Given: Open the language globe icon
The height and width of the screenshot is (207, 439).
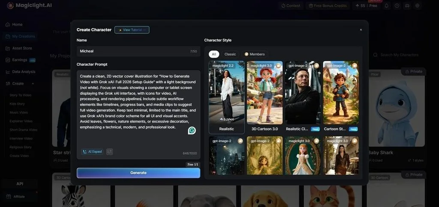Looking at the screenshot, I should coord(418,6).
